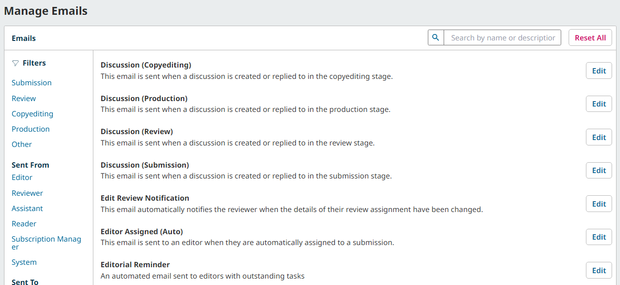The height and width of the screenshot is (285, 620).
Task: Edit the Editorial Reminder email
Action: tap(599, 270)
